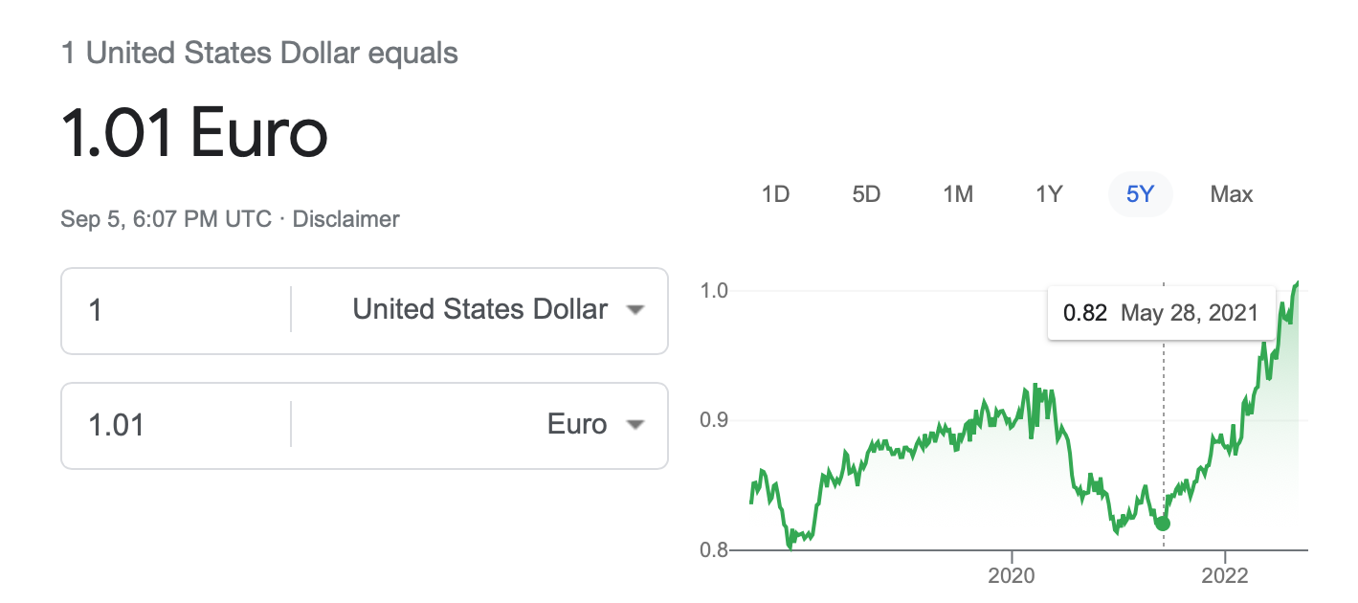The image size is (1358, 603).
Task: Click the green data point on the chart
Action: [x=1163, y=523]
